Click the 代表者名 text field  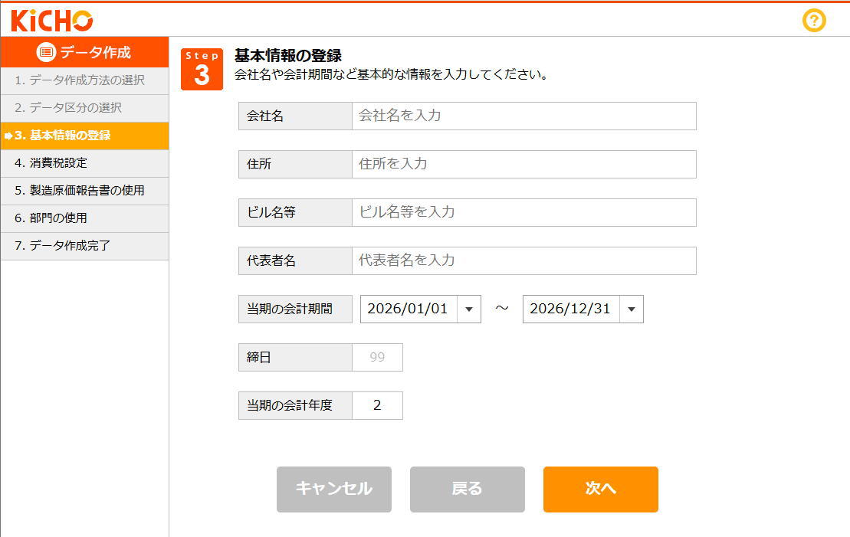pos(523,260)
